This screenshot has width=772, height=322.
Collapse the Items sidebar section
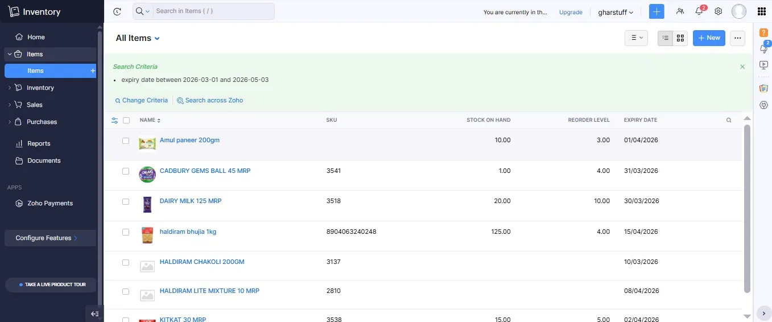(x=10, y=54)
